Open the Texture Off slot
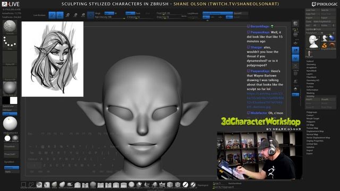Viewport: 340px width, 191px height. coord(10,73)
